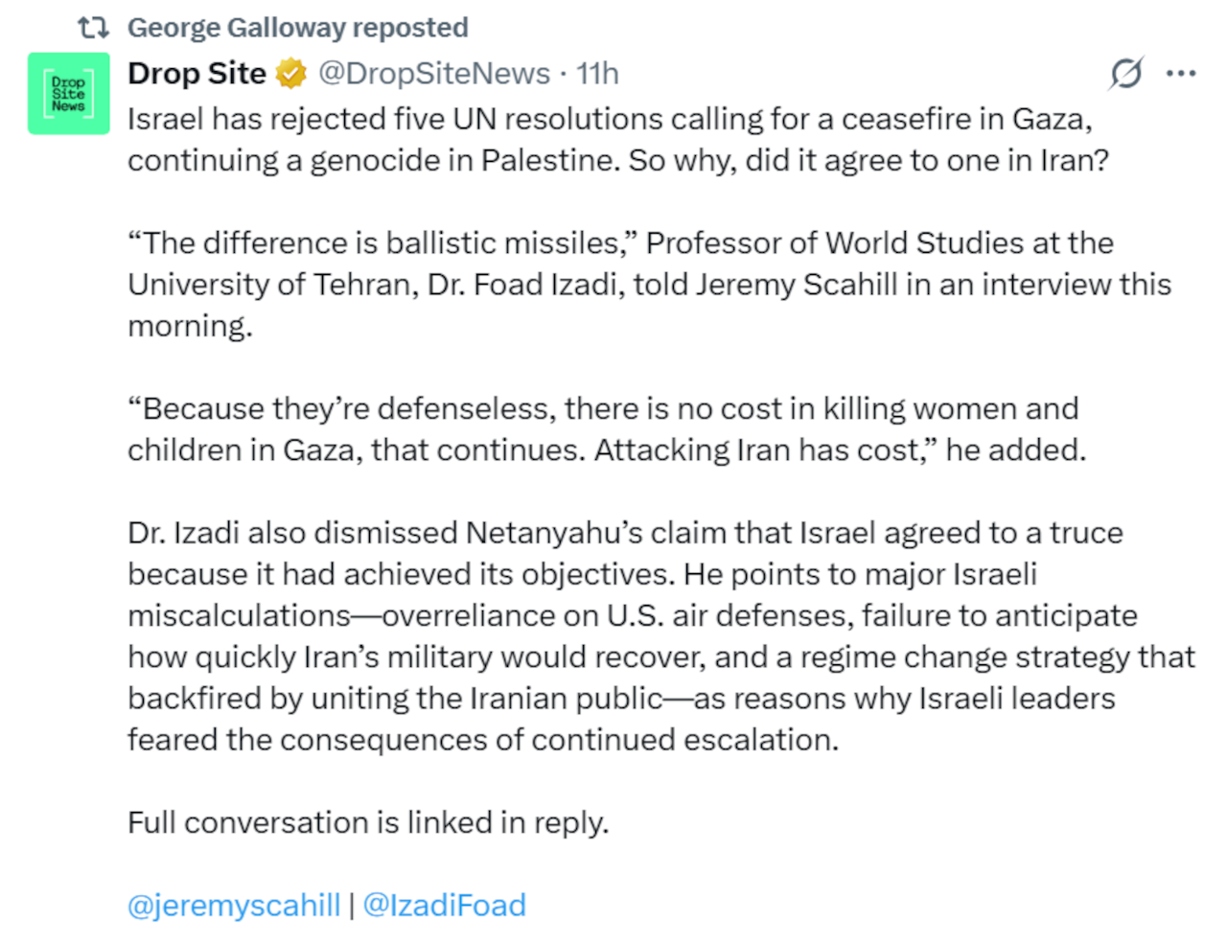Click the gold verified badge next to Drop Site
Image resolution: width=1227 pixels, height=945 pixels.
[x=291, y=73]
